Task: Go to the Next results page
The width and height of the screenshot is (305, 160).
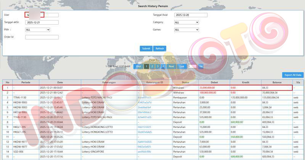Action: pos(171,66)
